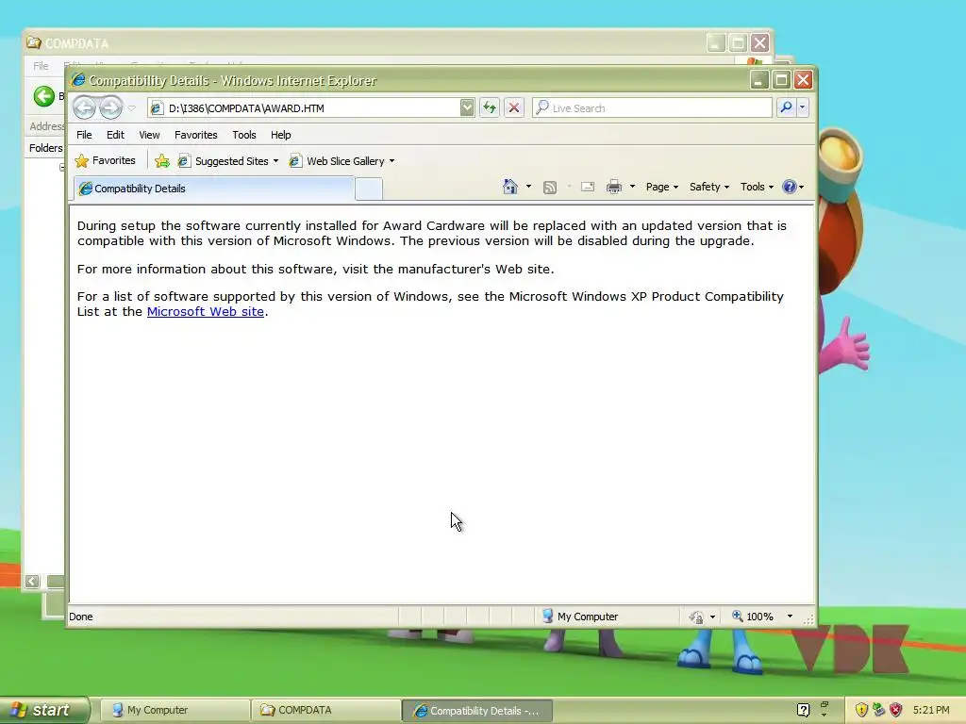
Task: Click the Safely Remove Hardware tray icon
Action: tap(878, 710)
